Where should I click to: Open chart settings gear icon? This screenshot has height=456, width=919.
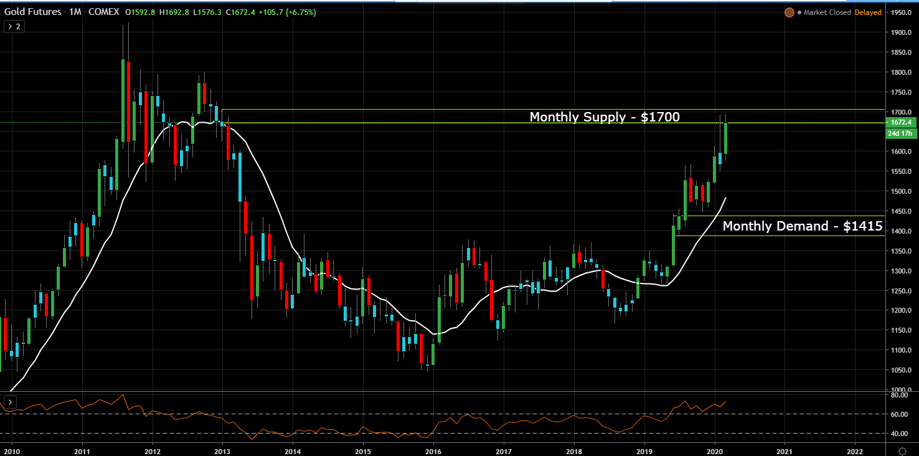[902, 450]
